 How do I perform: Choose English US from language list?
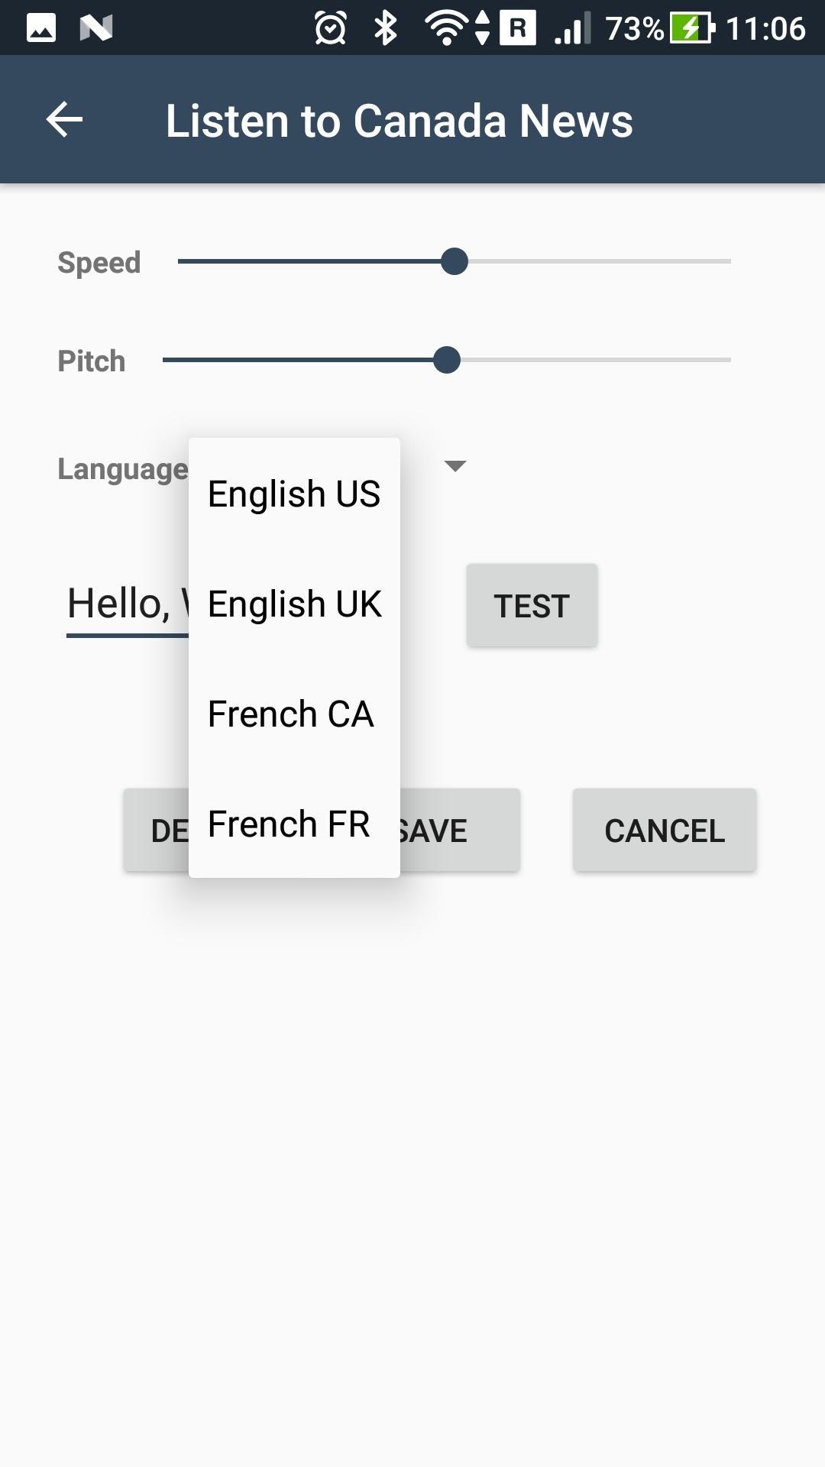pyautogui.click(x=294, y=494)
